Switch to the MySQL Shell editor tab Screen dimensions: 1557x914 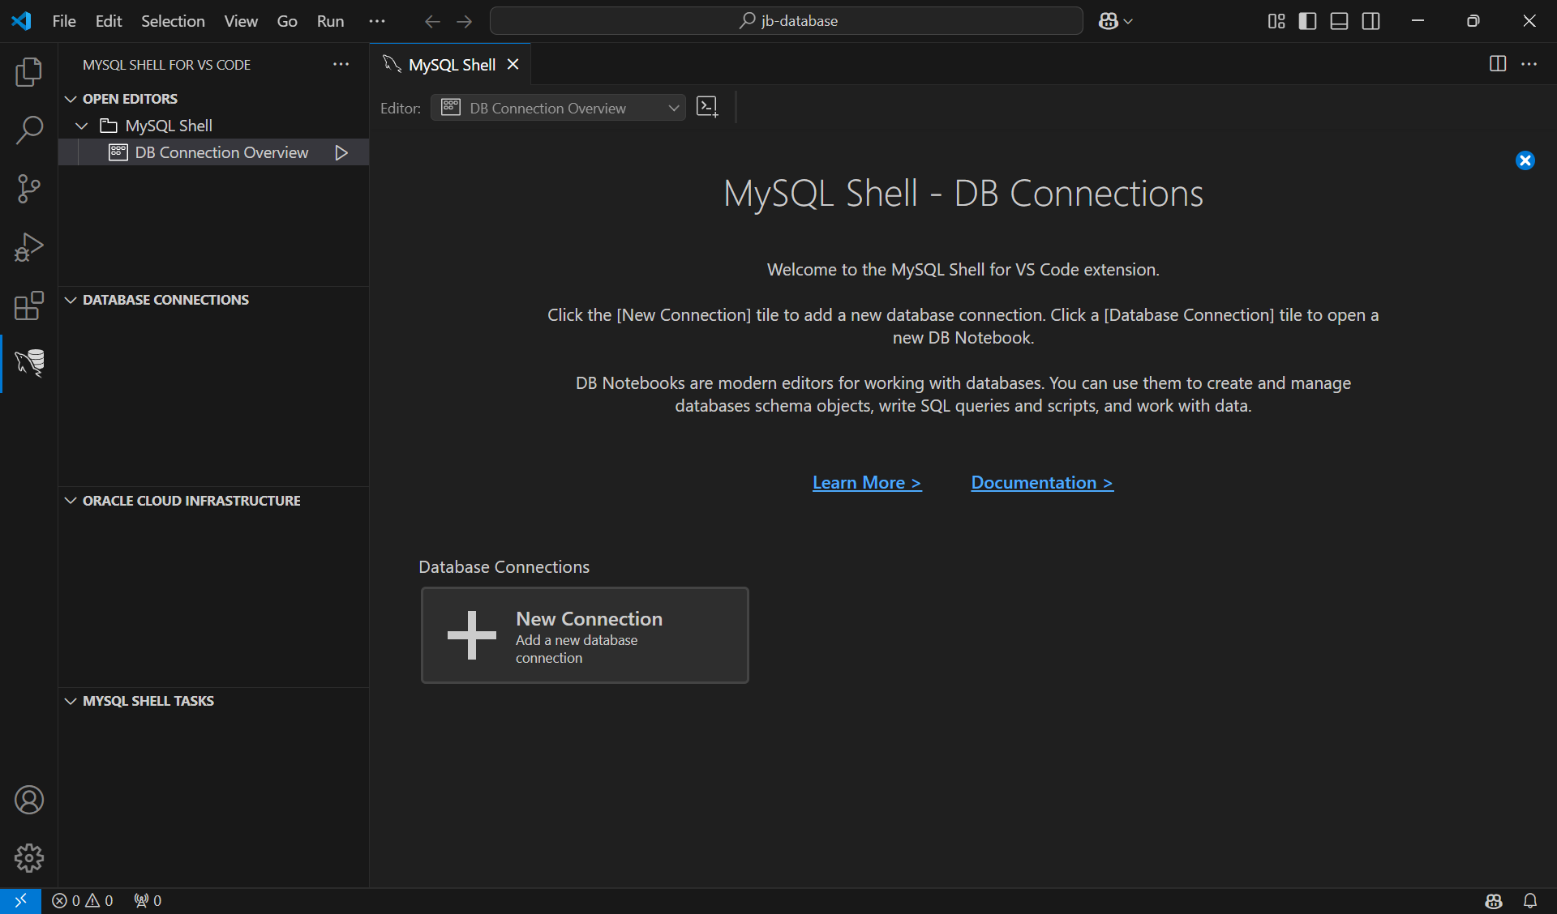[451, 64]
